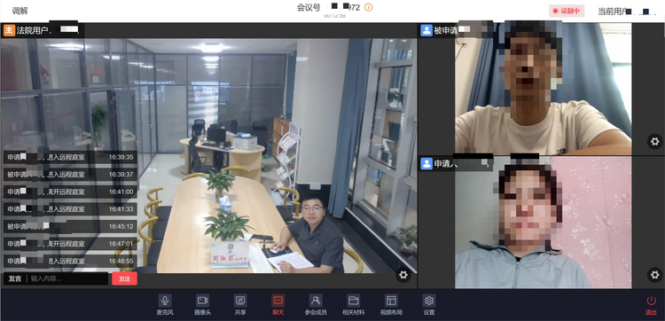Click the 录制中 recording indicator

point(567,11)
